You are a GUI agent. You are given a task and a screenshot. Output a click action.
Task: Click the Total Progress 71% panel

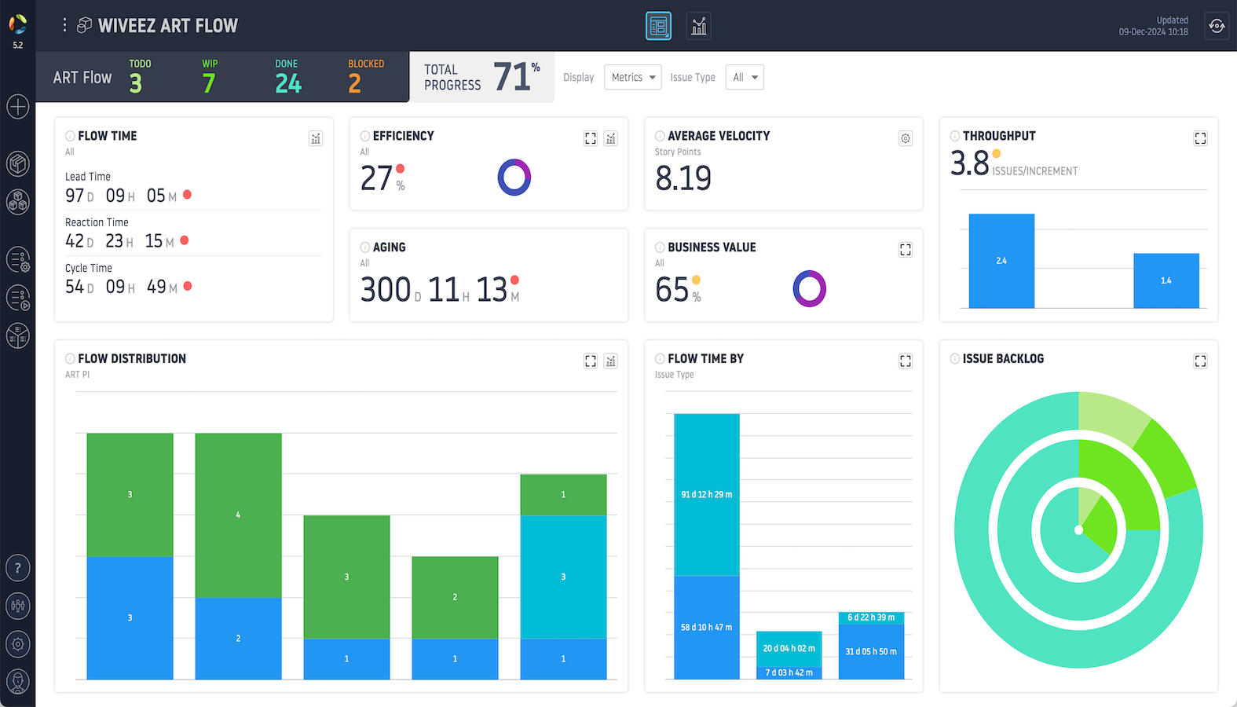pyautogui.click(x=482, y=77)
